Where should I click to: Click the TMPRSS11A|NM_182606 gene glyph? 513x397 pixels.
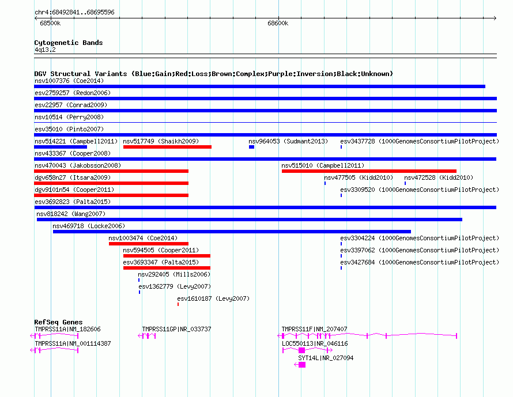[x=54, y=335]
